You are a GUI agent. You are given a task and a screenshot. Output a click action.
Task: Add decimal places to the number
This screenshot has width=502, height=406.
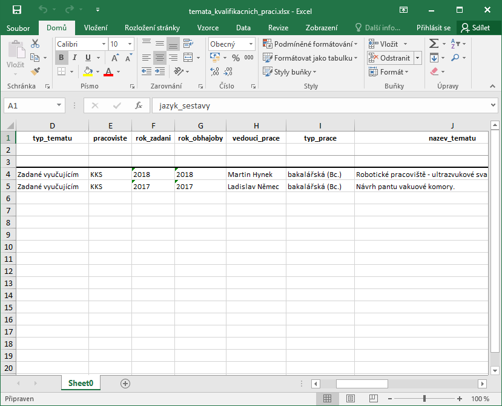coord(214,72)
